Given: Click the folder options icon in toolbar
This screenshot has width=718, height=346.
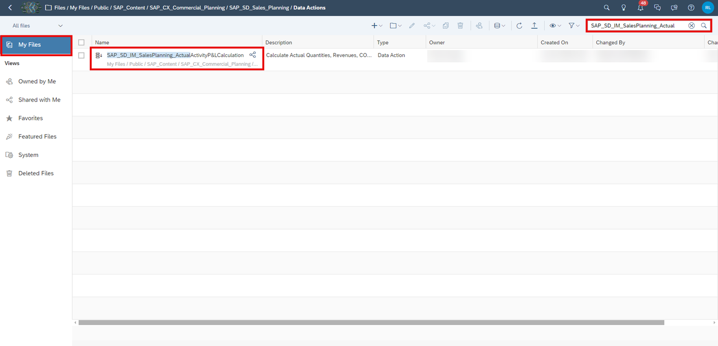Looking at the screenshot, I should coord(393,25).
